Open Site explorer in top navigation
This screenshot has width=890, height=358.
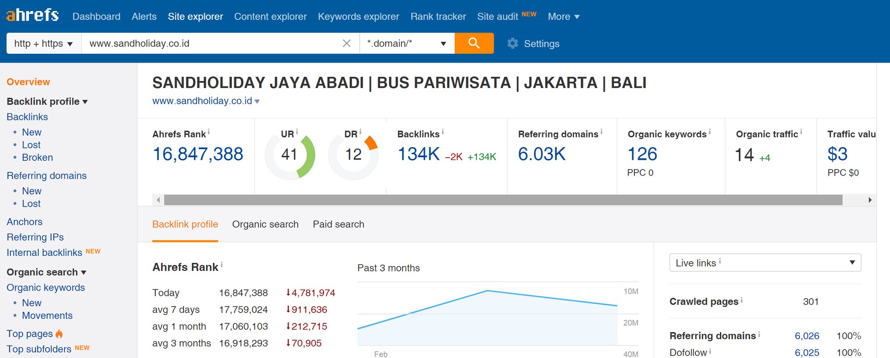tap(195, 16)
